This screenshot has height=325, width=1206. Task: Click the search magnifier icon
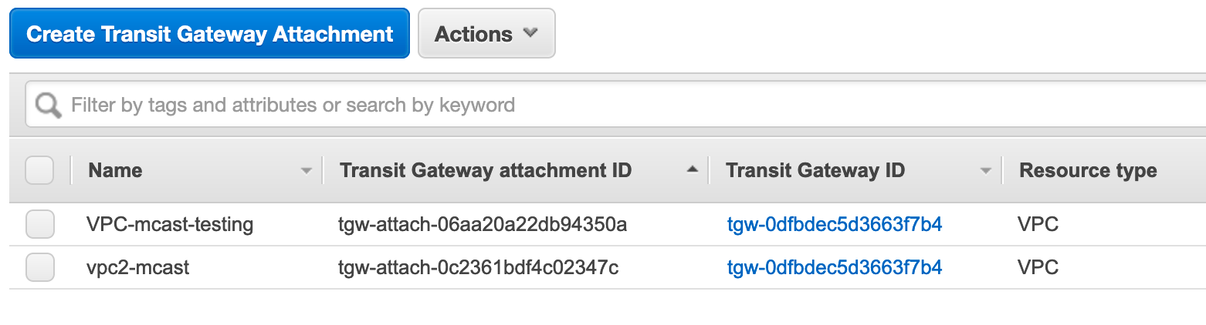pos(48,105)
